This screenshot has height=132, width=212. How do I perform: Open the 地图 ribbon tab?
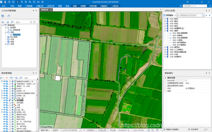[75, 6]
